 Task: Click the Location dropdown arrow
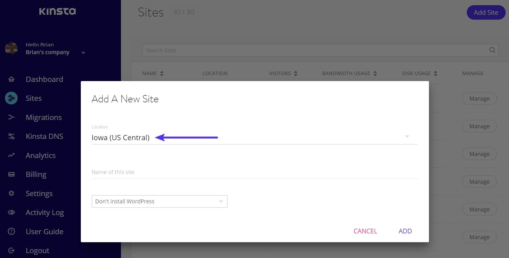tap(407, 137)
